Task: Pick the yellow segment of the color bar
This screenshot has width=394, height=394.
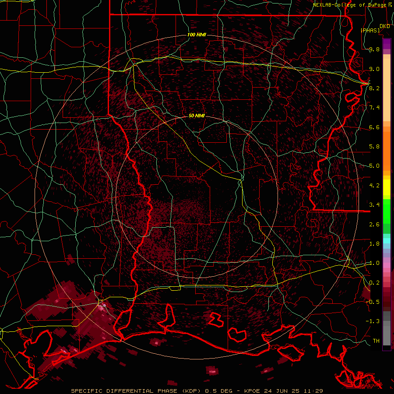Action: [x=387, y=187]
